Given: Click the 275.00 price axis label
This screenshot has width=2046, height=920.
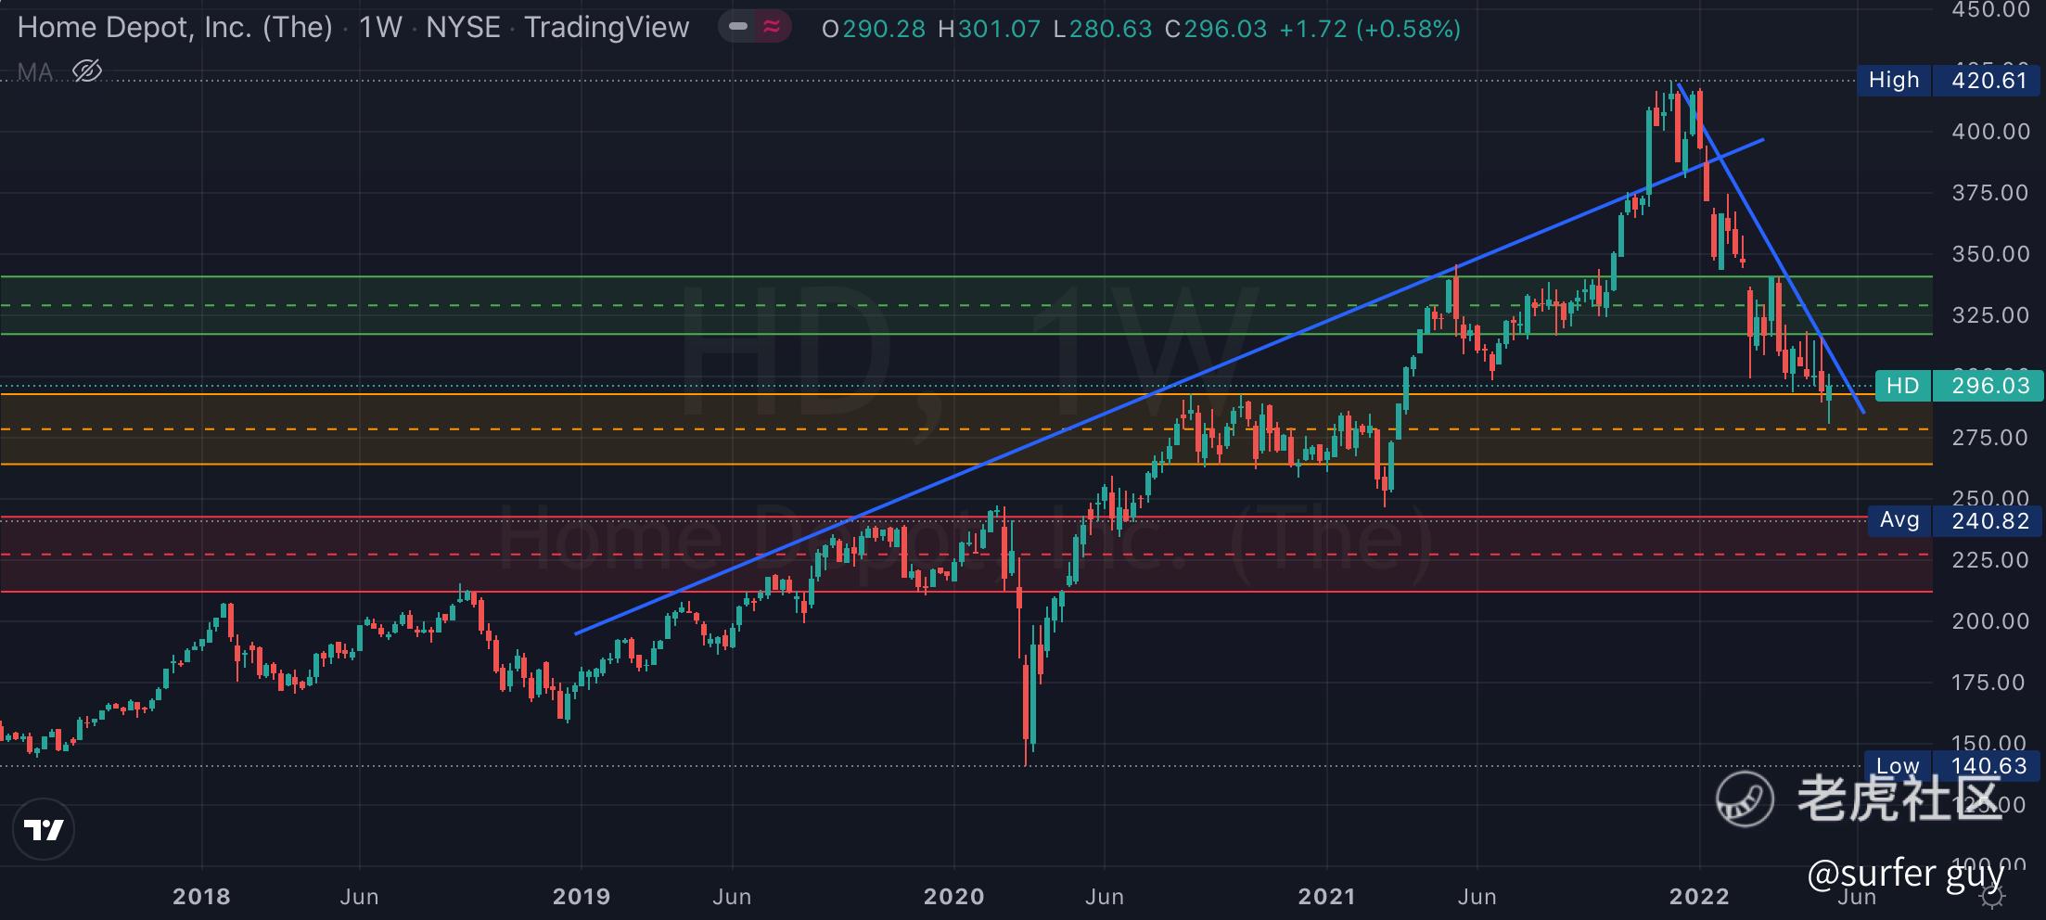Looking at the screenshot, I should click(x=1990, y=438).
